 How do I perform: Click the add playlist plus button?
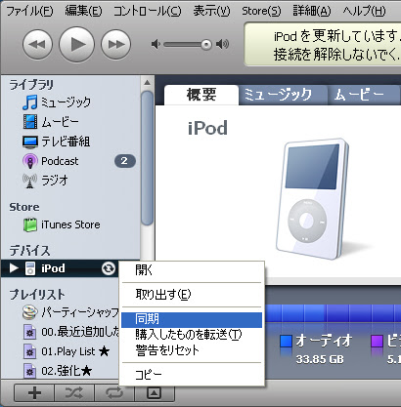coord(34,393)
